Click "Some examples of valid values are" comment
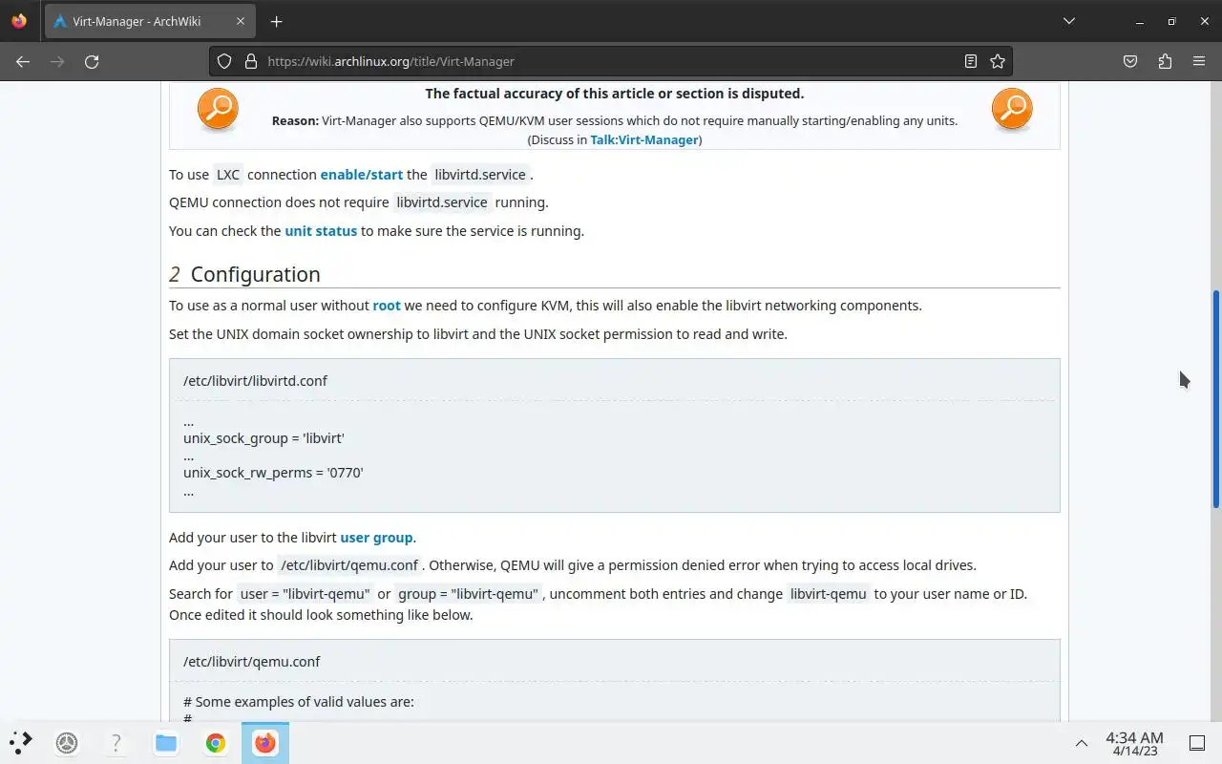This screenshot has height=764, width=1222. pos(299,701)
